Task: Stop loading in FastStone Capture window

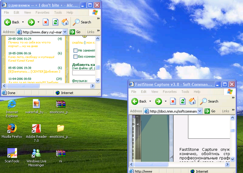Action: point(173,102)
